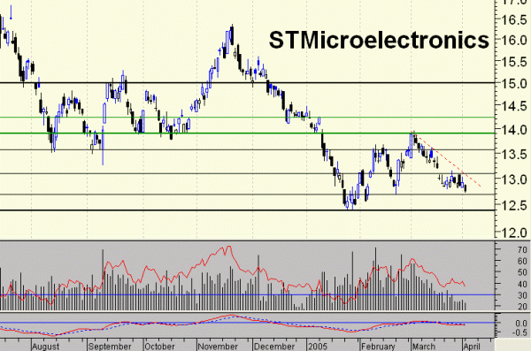Image resolution: width=531 pixels, height=351 pixels.
Task: Click the STMicroelectronics chart title
Action: [x=379, y=41]
